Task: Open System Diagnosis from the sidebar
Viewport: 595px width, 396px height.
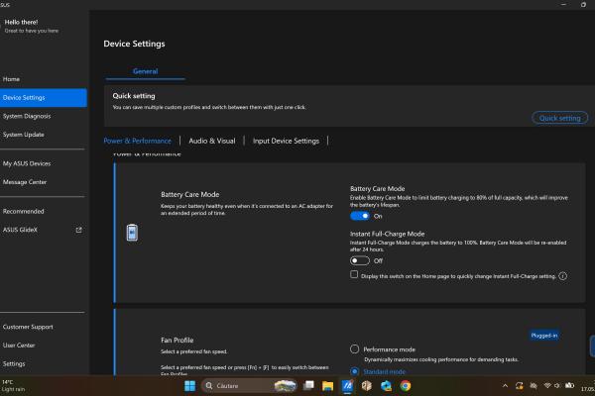Action: click(x=27, y=116)
